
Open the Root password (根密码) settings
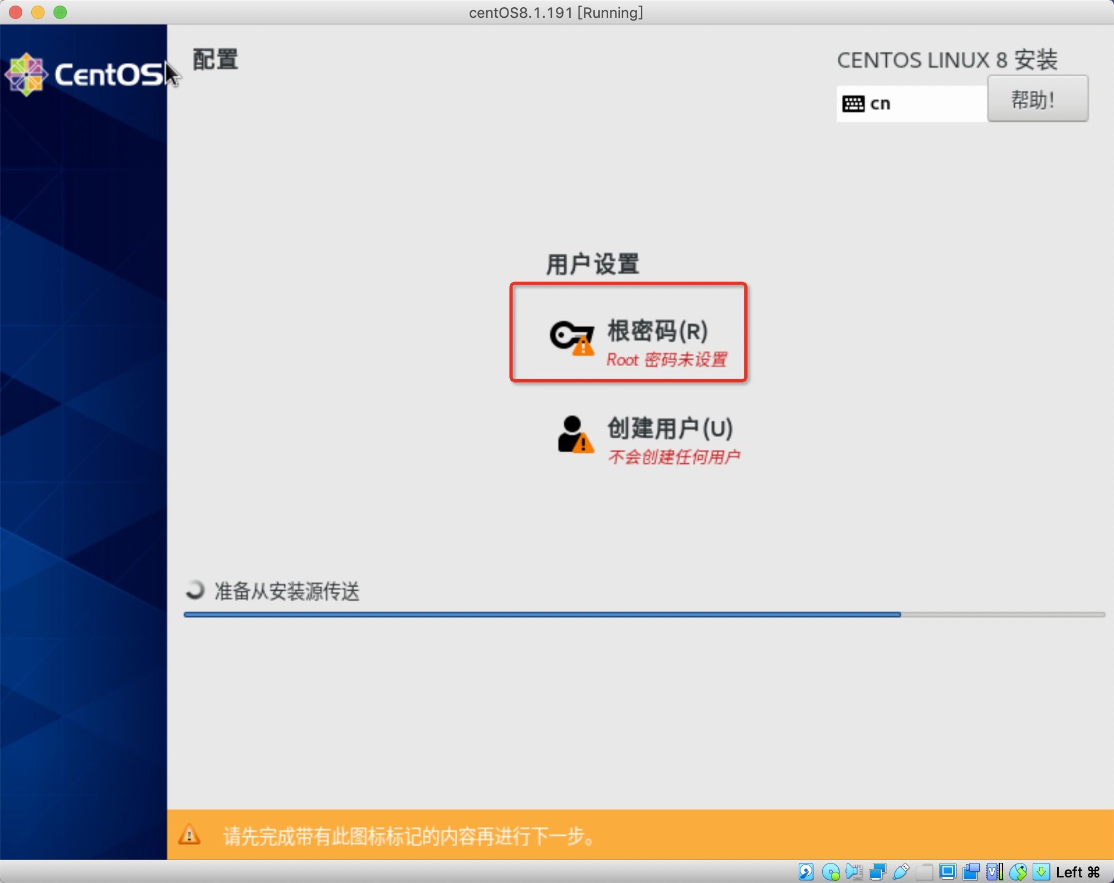(x=657, y=332)
